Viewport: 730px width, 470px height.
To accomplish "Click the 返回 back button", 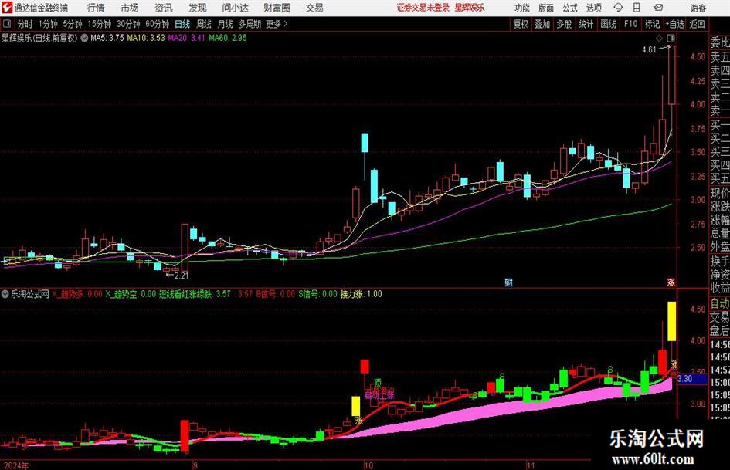I will (698, 24).
